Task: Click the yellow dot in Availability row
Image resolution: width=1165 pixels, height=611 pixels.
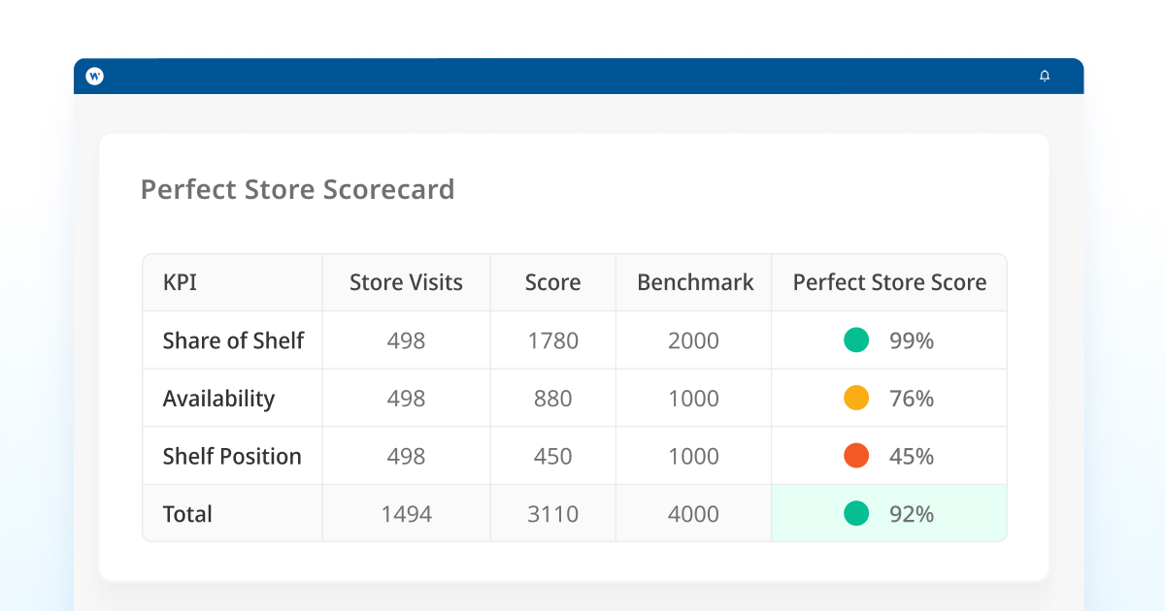Action: tap(856, 399)
